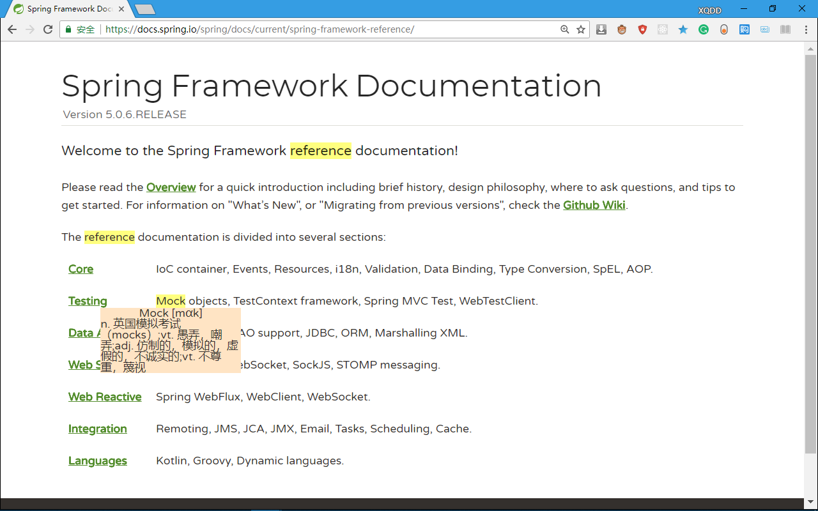Open the zoom magnifier icon in address bar

564,29
